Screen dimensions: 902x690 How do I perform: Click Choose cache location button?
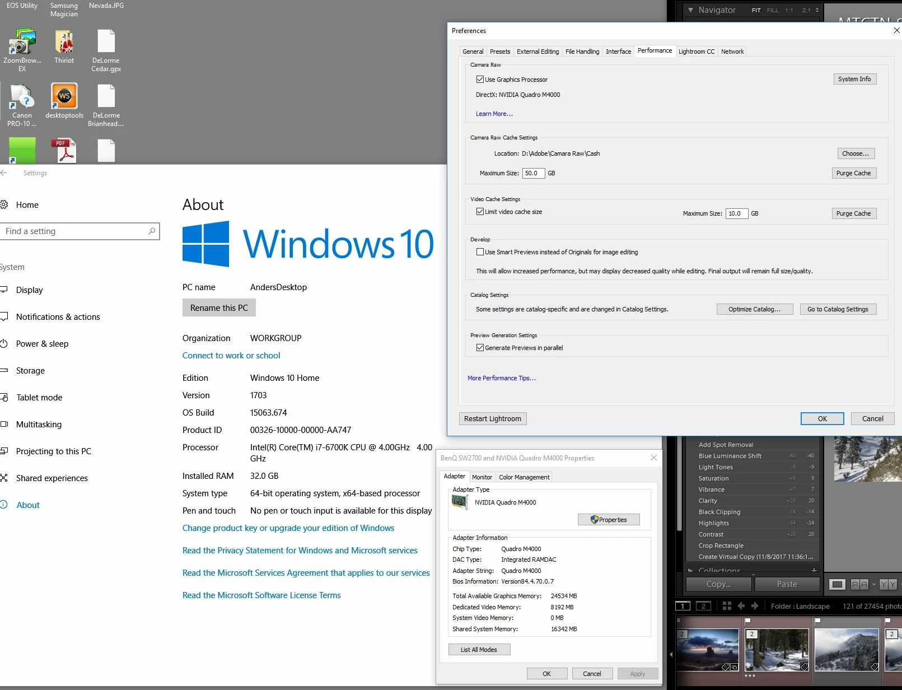click(x=856, y=153)
